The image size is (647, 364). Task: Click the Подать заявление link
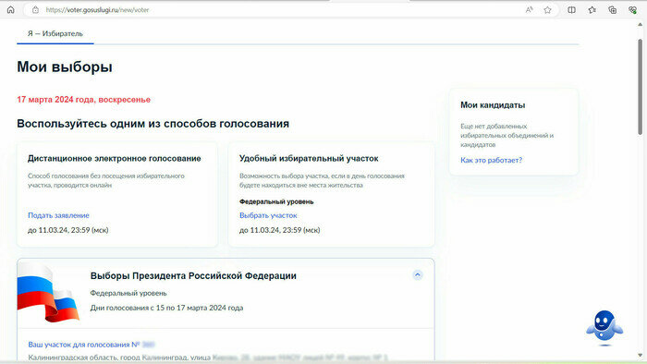coord(58,215)
